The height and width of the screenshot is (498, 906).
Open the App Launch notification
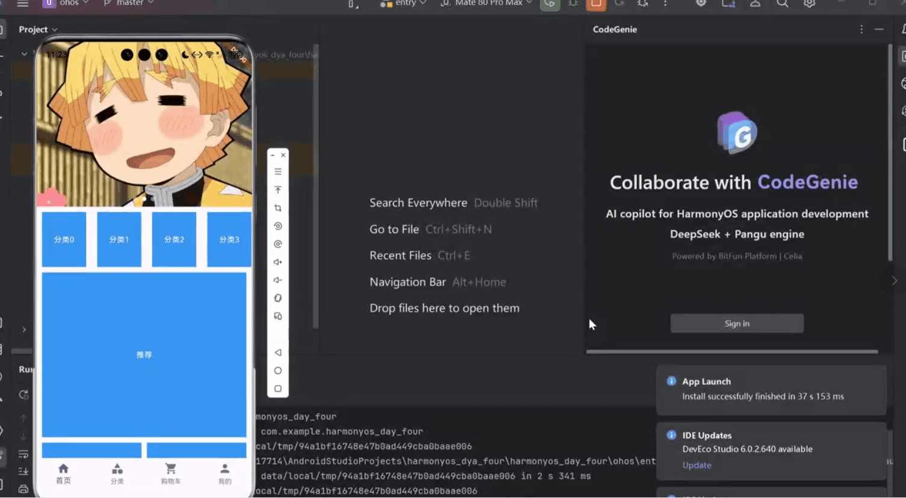771,389
